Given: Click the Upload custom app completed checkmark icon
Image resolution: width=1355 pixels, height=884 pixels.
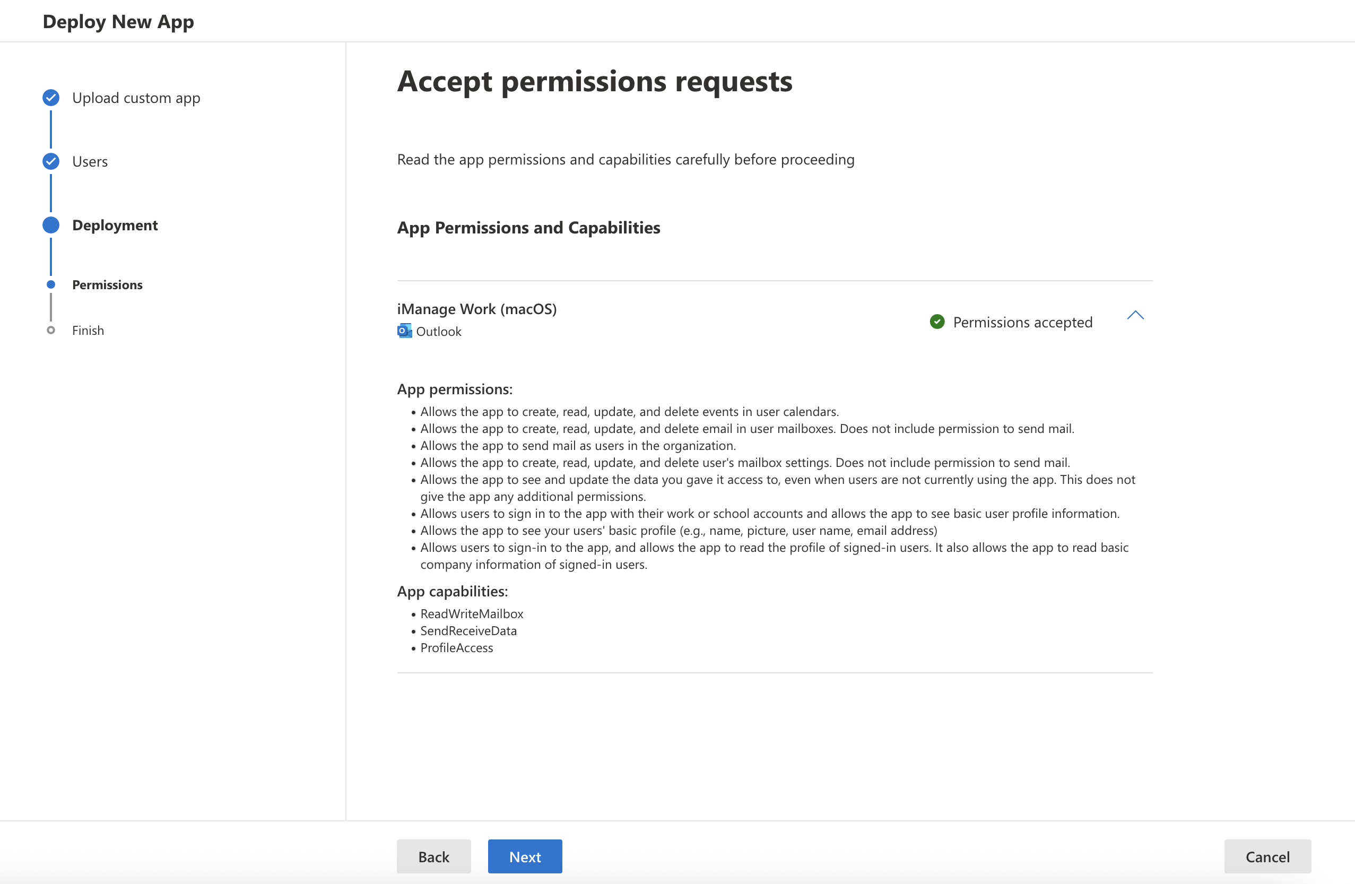Looking at the screenshot, I should pos(51,98).
